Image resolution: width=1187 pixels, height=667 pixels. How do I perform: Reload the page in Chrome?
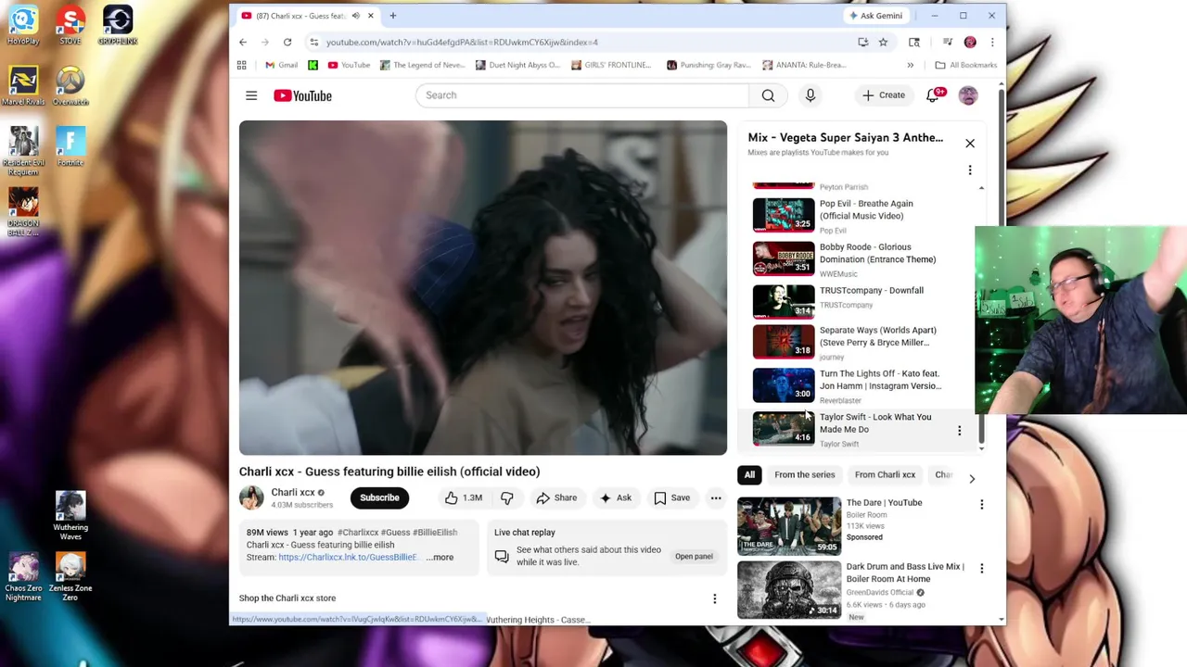point(287,42)
